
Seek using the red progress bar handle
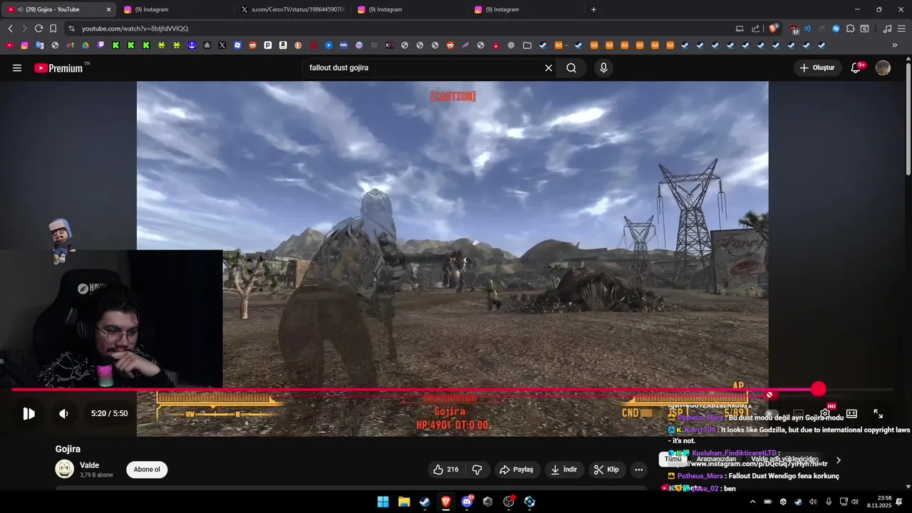click(x=818, y=389)
